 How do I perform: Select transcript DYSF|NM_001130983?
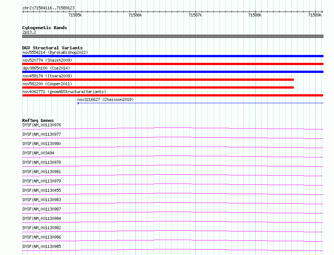tap(42, 200)
